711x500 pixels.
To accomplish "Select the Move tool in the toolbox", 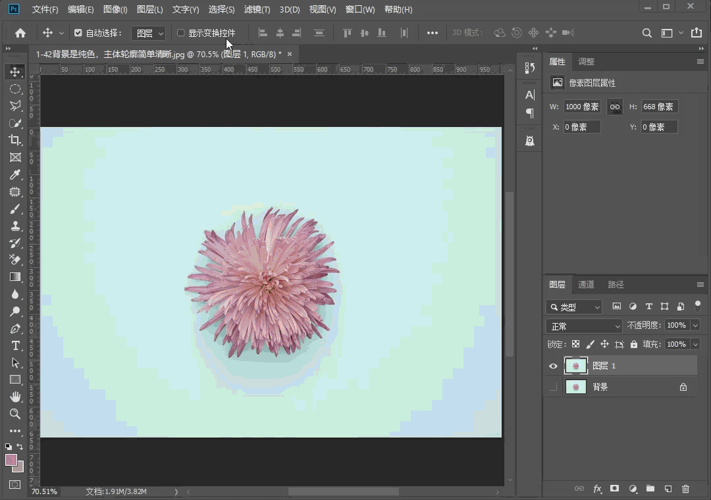I will point(15,72).
